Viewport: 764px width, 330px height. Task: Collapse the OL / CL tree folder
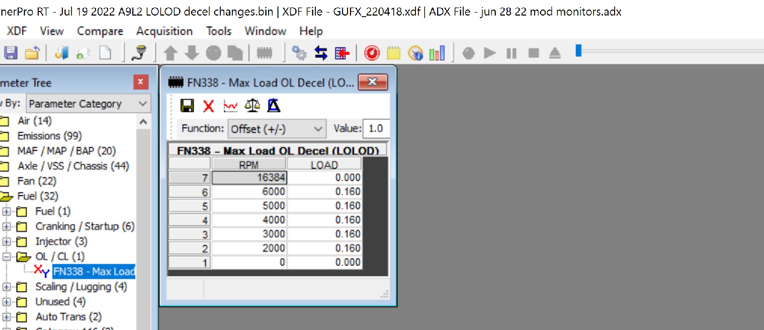[x=7, y=257]
